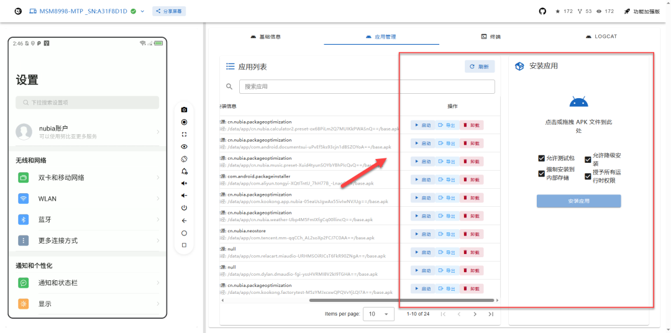
Task: Disable 授予所有运行时权限 checkbox
Action: pos(588,176)
